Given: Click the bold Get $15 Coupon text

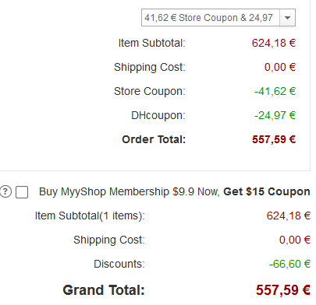Looking at the screenshot, I should pyautogui.click(x=267, y=192).
